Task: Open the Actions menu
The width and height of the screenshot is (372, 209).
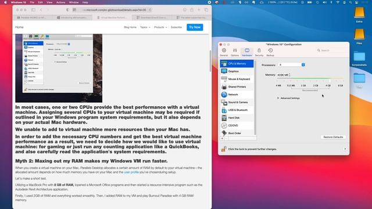Action: (x=60, y=2)
